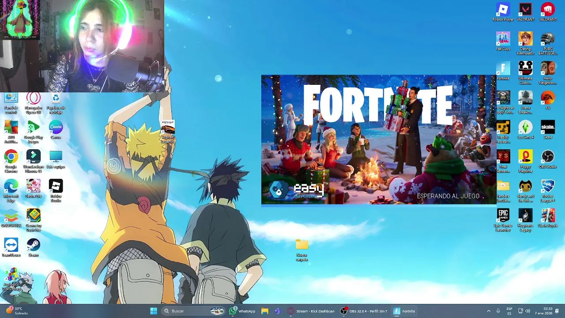Select the Google Play Juegos desktop icon
The height and width of the screenshot is (318, 565).
click(x=33, y=132)
